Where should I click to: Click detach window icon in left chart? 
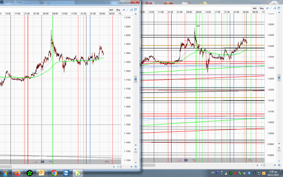(135, 10)
